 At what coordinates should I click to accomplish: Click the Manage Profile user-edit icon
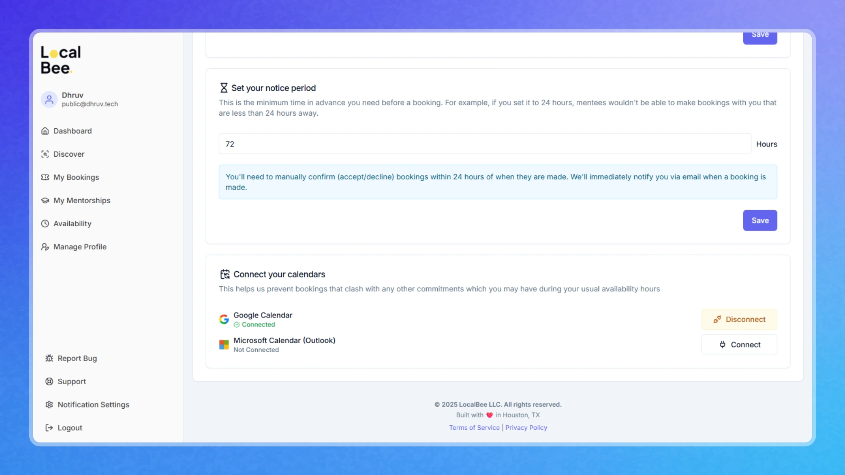(x=45, y=247)
